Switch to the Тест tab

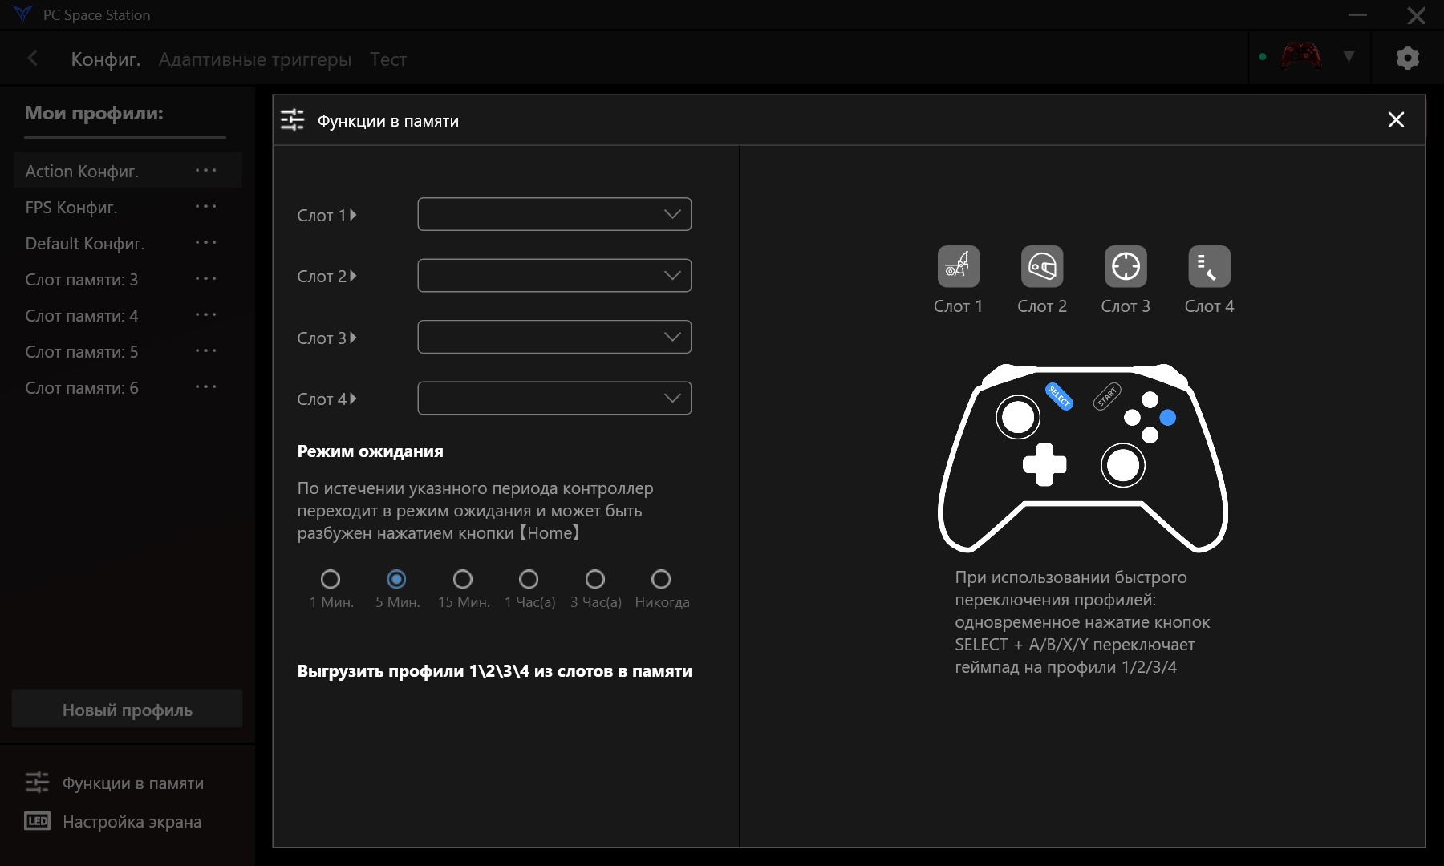(x=388, y=59)
